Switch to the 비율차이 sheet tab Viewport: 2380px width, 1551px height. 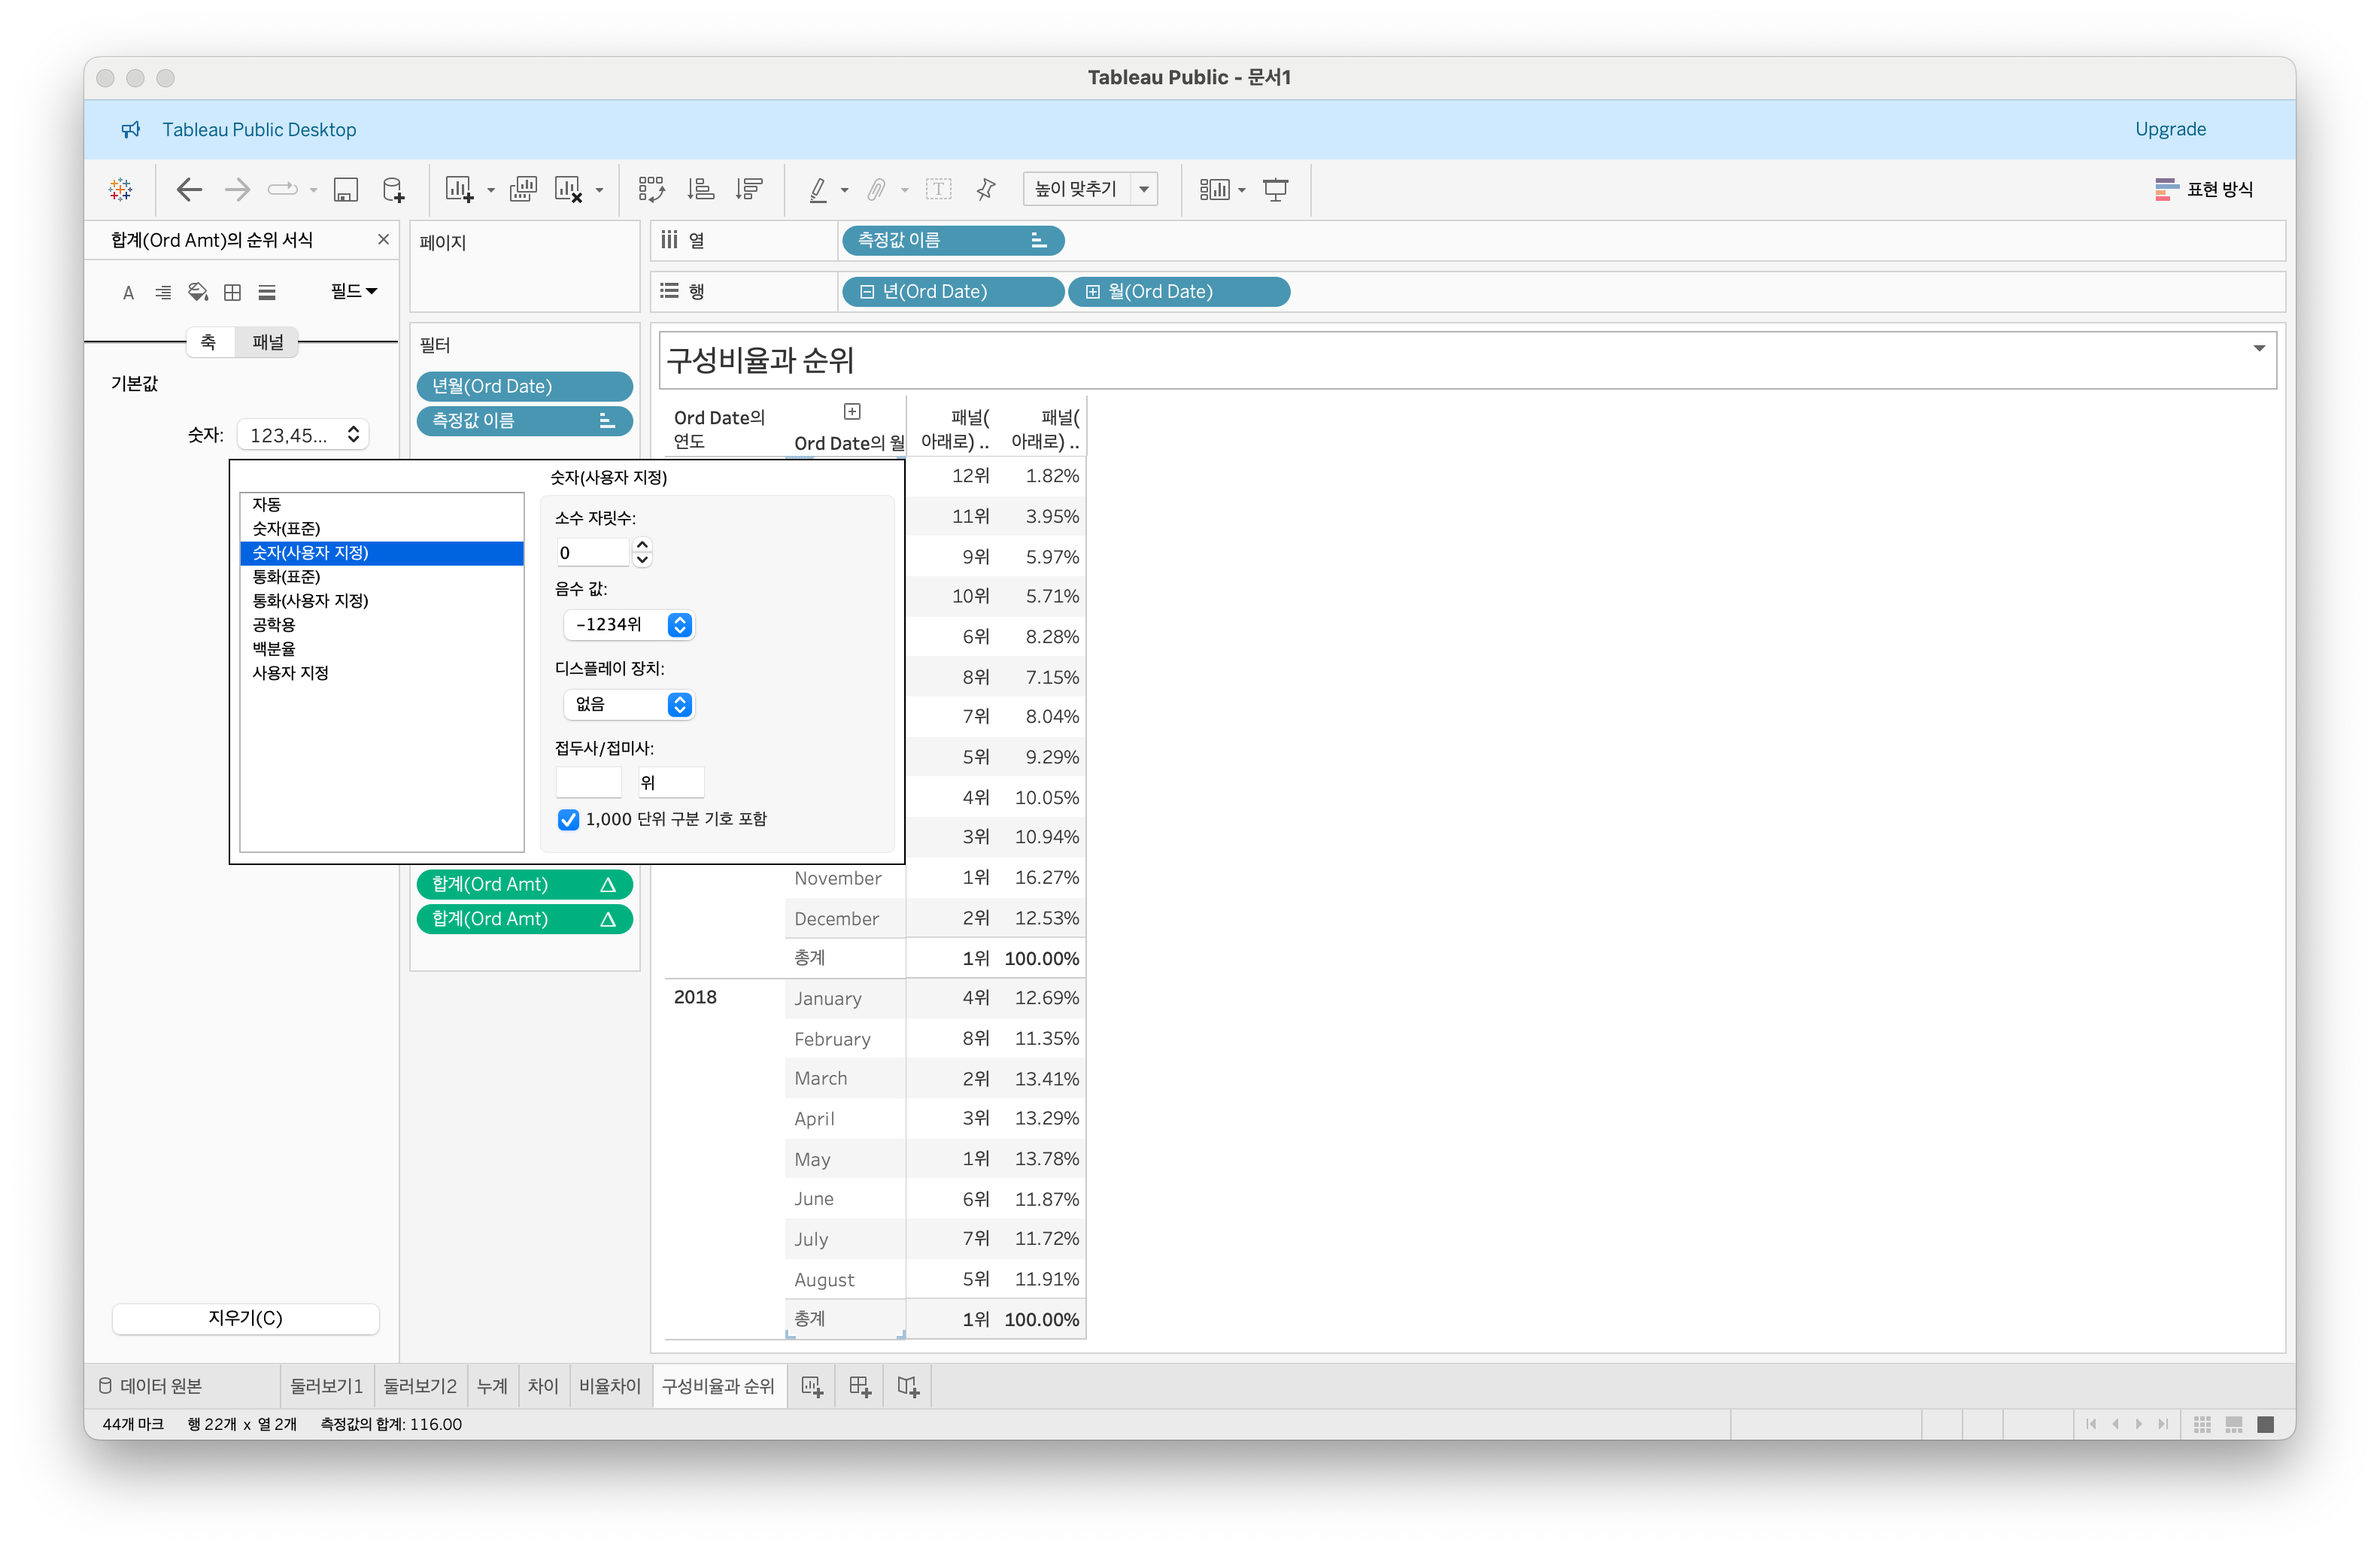tap(609, 1386)
